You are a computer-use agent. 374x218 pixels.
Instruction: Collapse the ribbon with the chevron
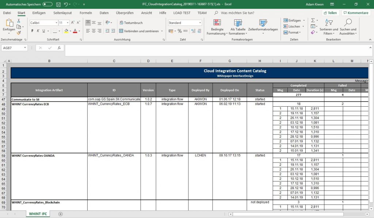coord(370,39)
